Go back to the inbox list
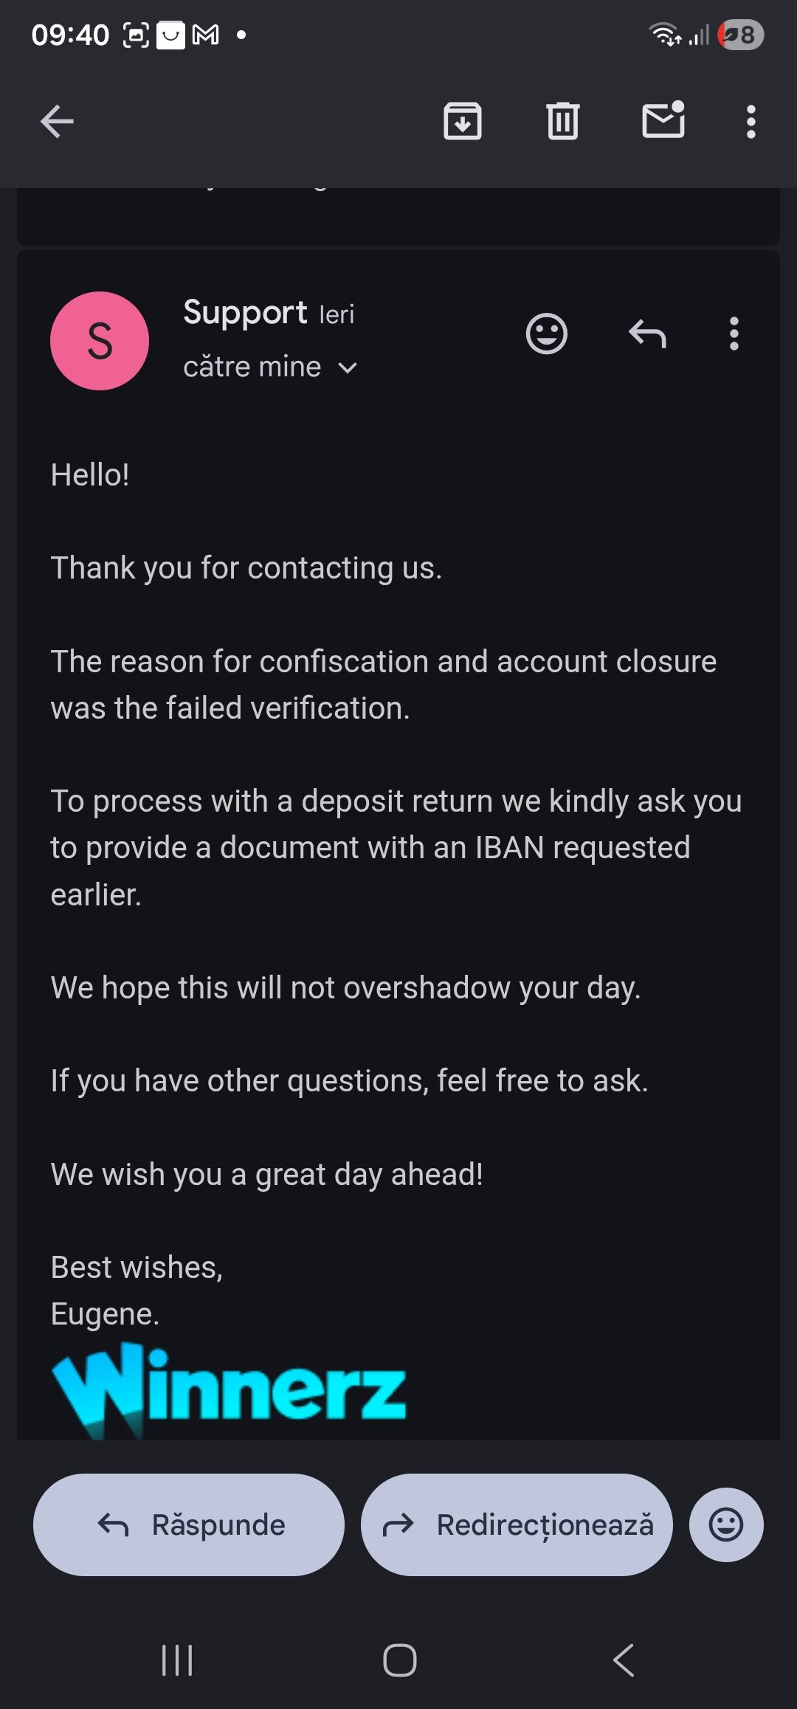Viewport: 797px width, 1709px height. click(x=57, y=121)
